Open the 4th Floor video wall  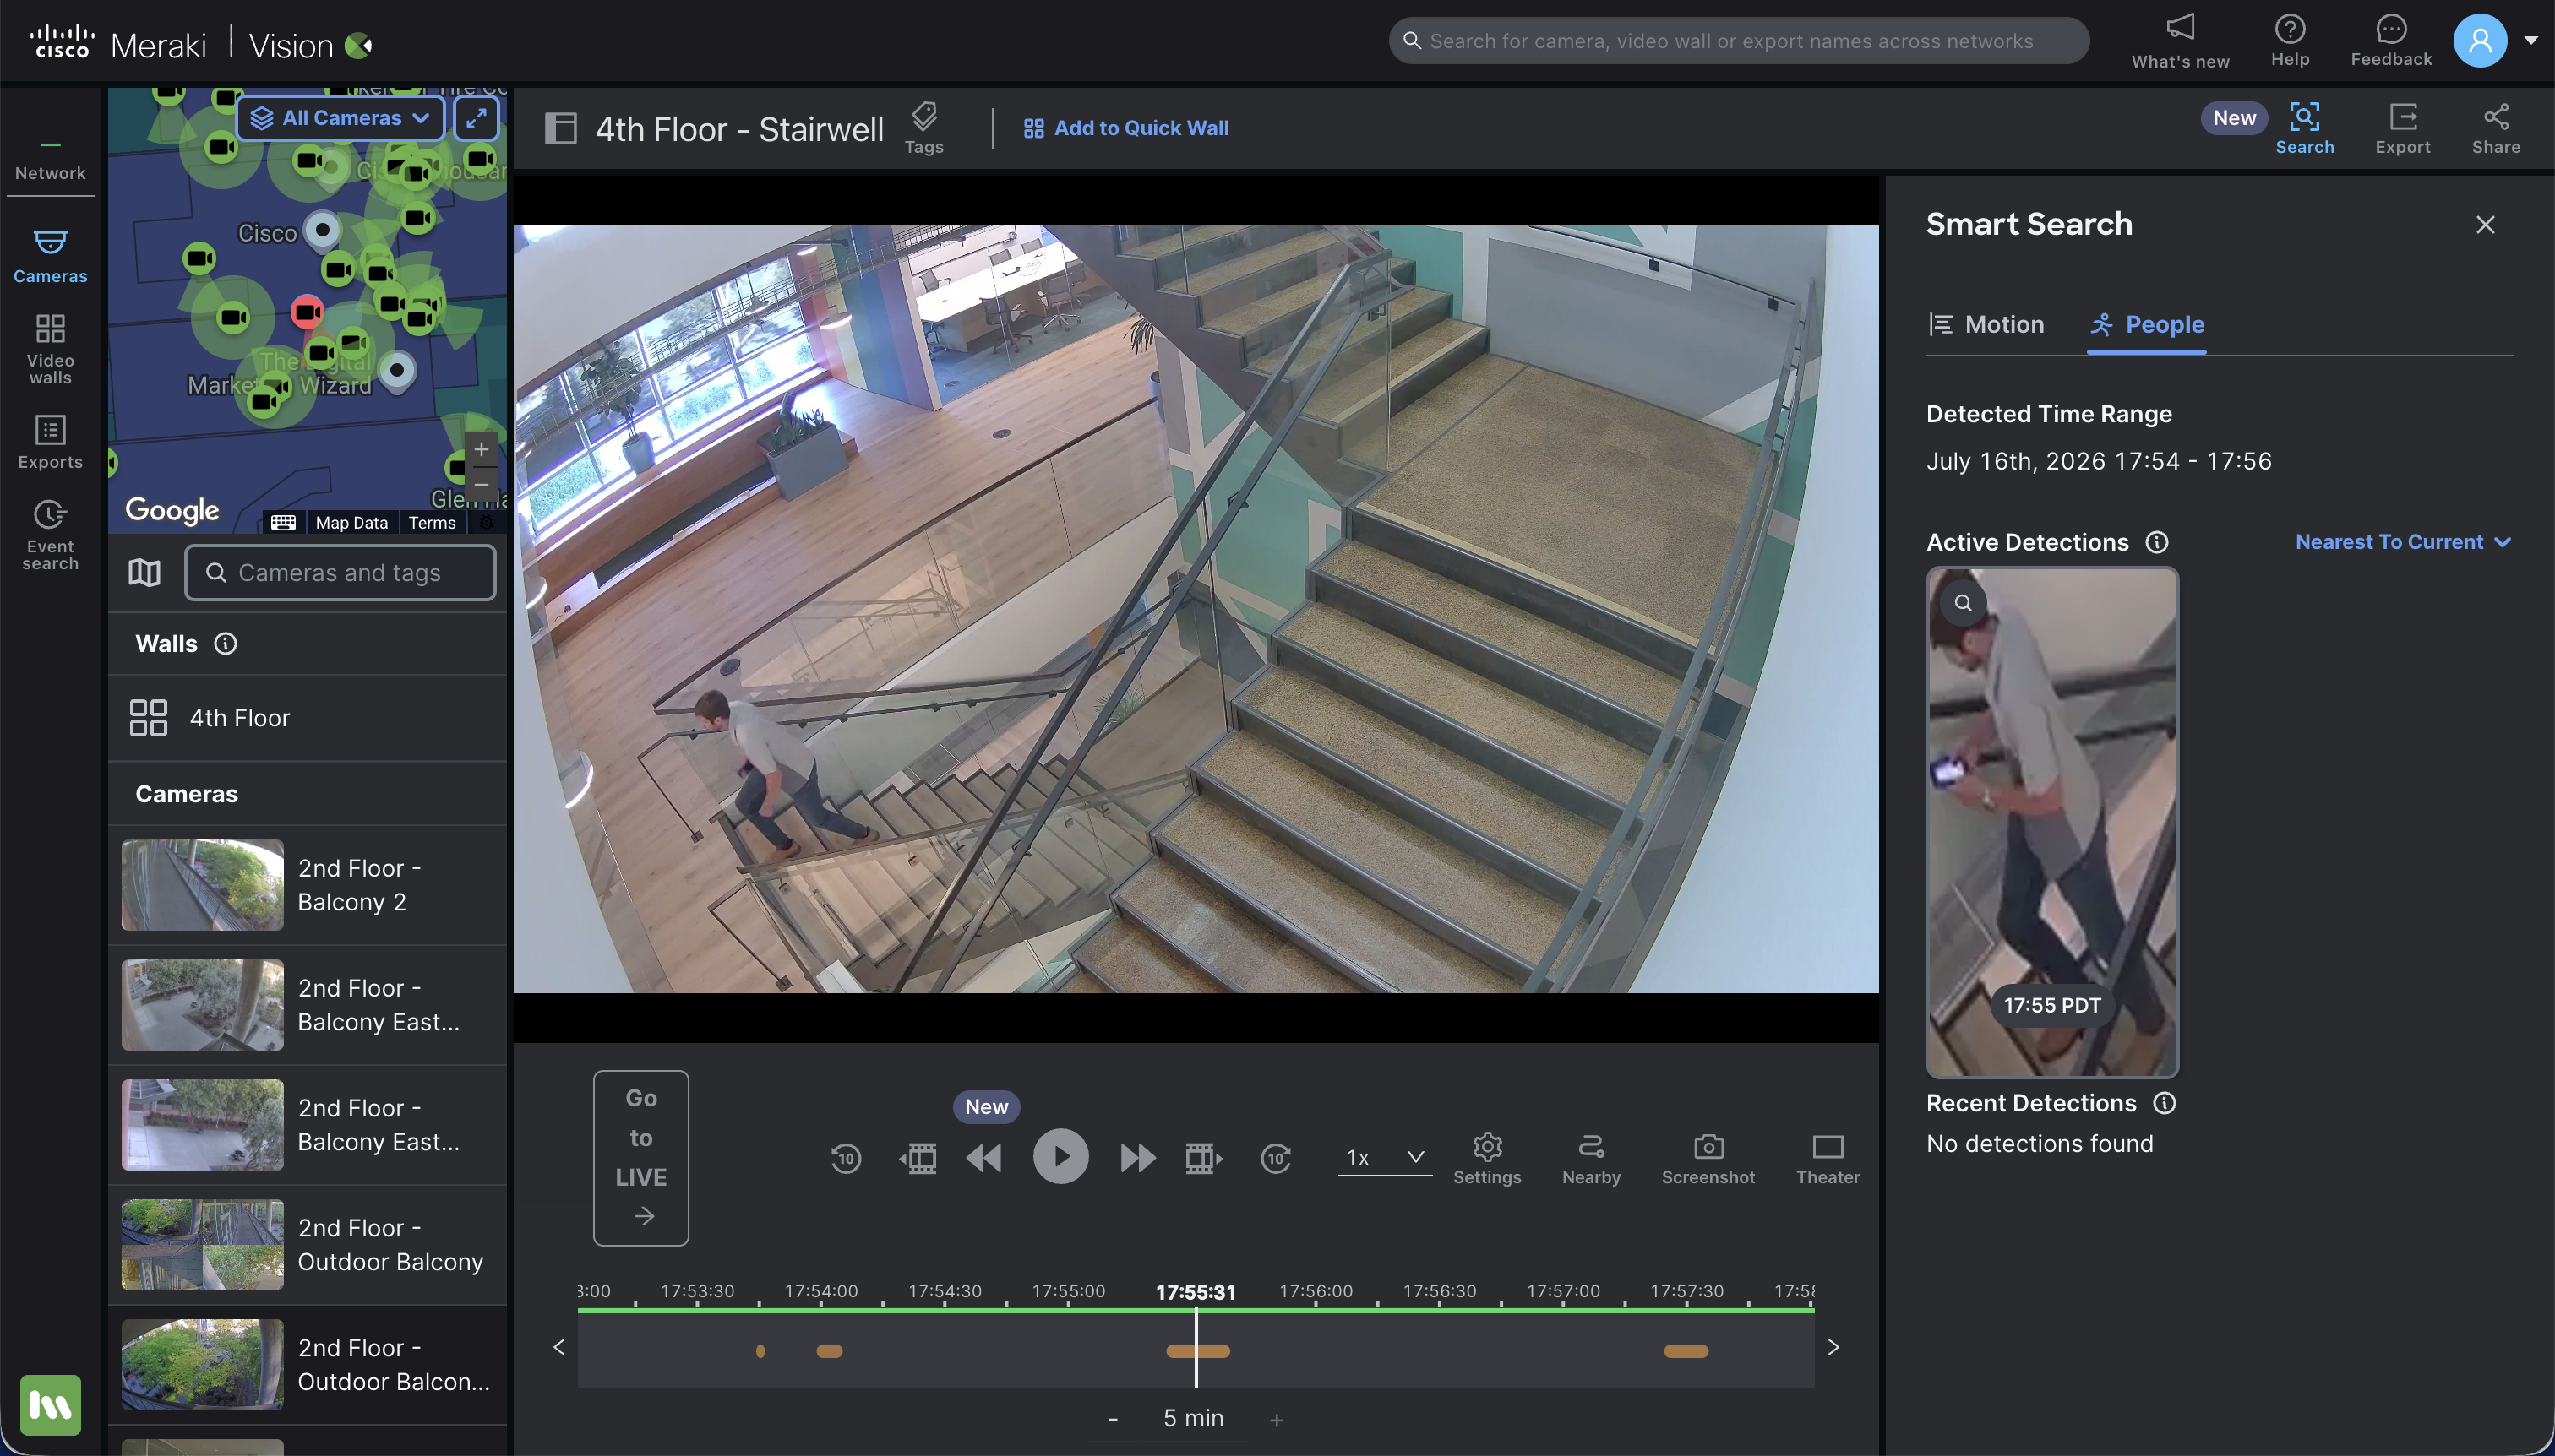308,718
